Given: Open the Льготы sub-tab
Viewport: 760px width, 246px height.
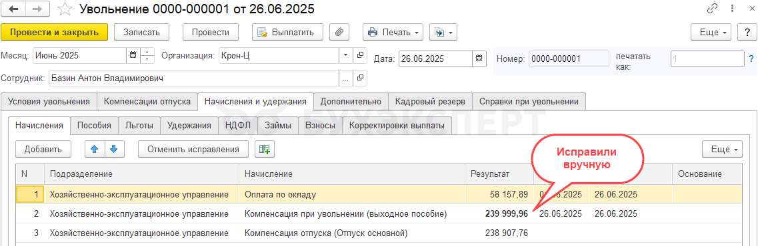Looking at the screenshot, I should click(139, 125).
